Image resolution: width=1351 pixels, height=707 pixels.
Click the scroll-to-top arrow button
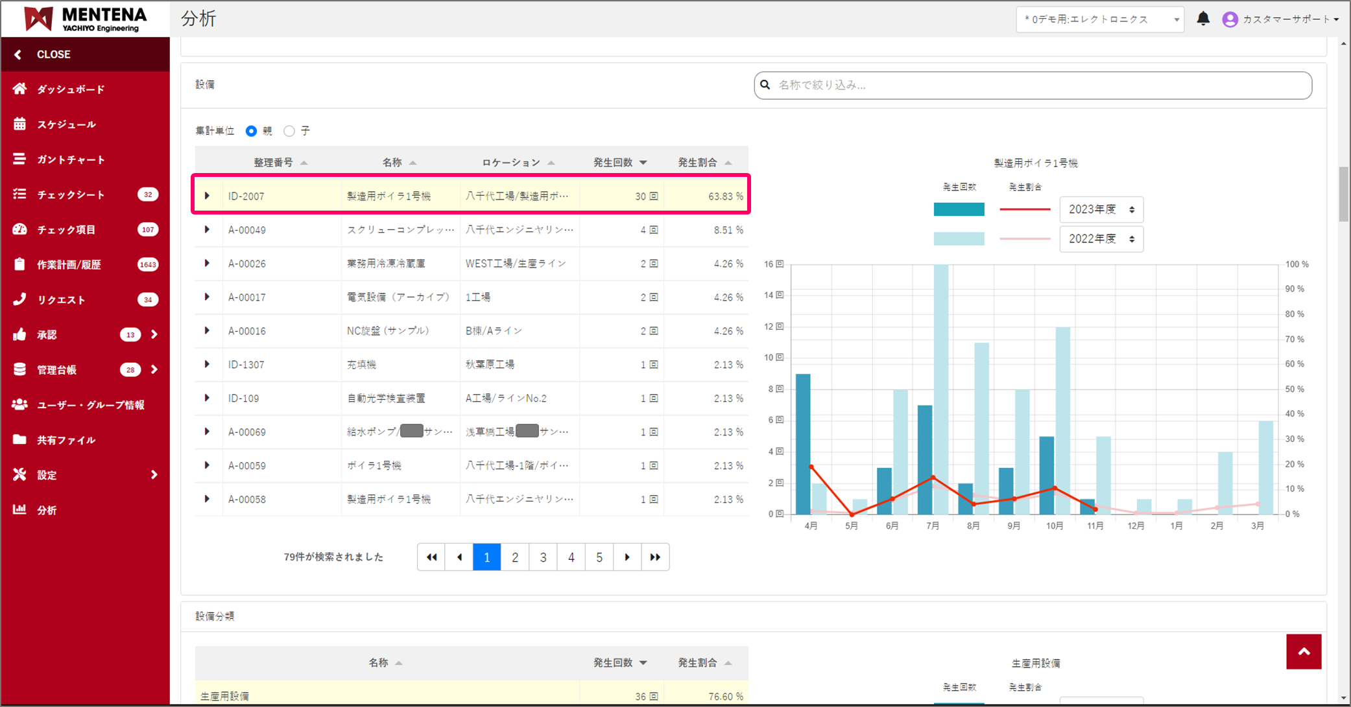click(1303, 651)
